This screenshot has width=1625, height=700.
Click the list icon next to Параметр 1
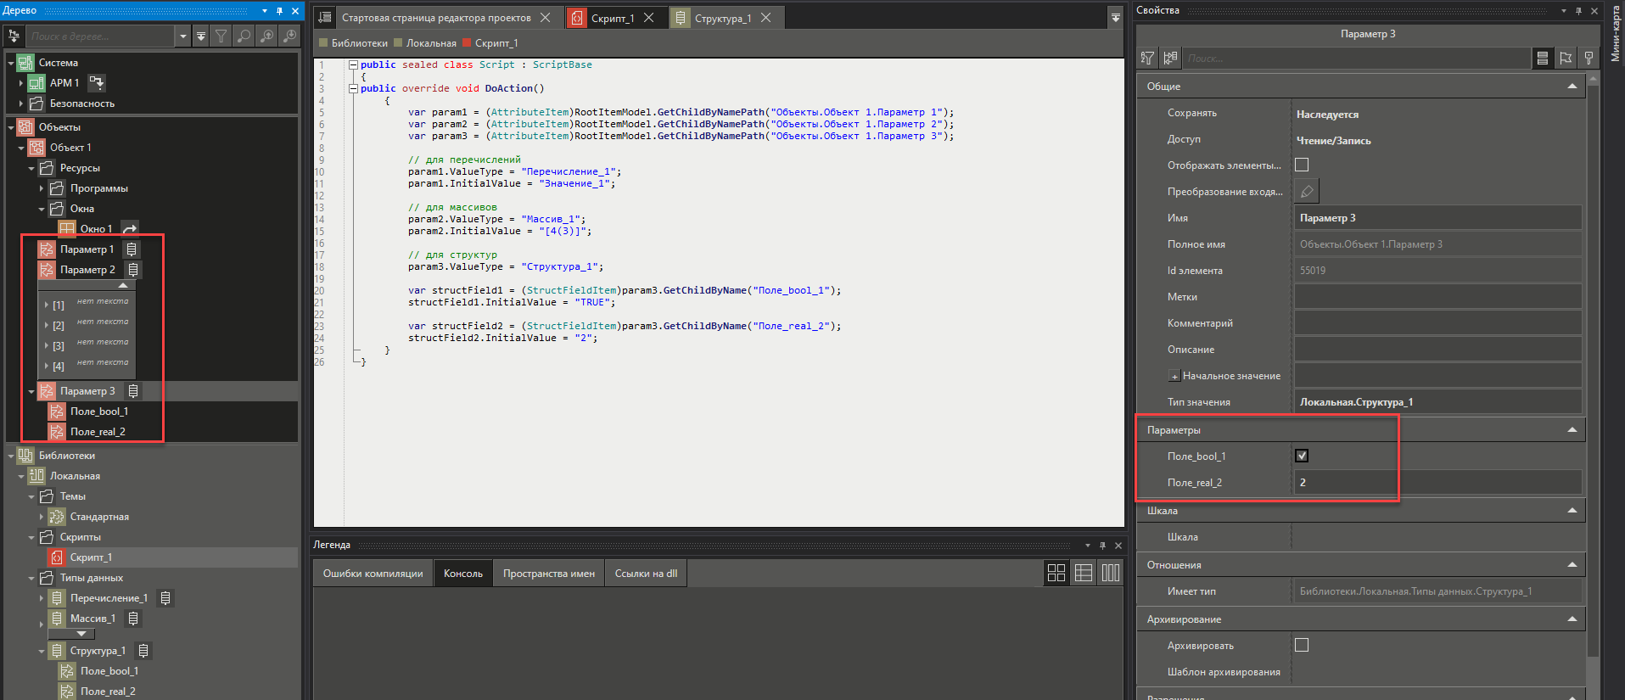pos(132,249)
